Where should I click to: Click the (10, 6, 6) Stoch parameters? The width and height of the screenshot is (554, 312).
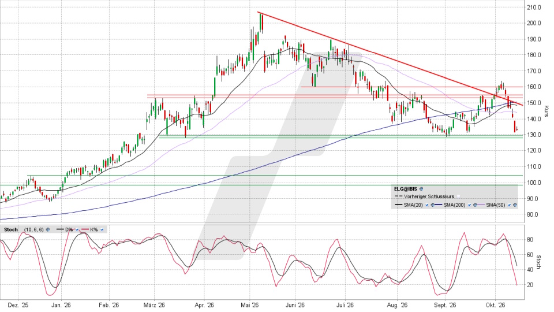(x=34, y=229)
